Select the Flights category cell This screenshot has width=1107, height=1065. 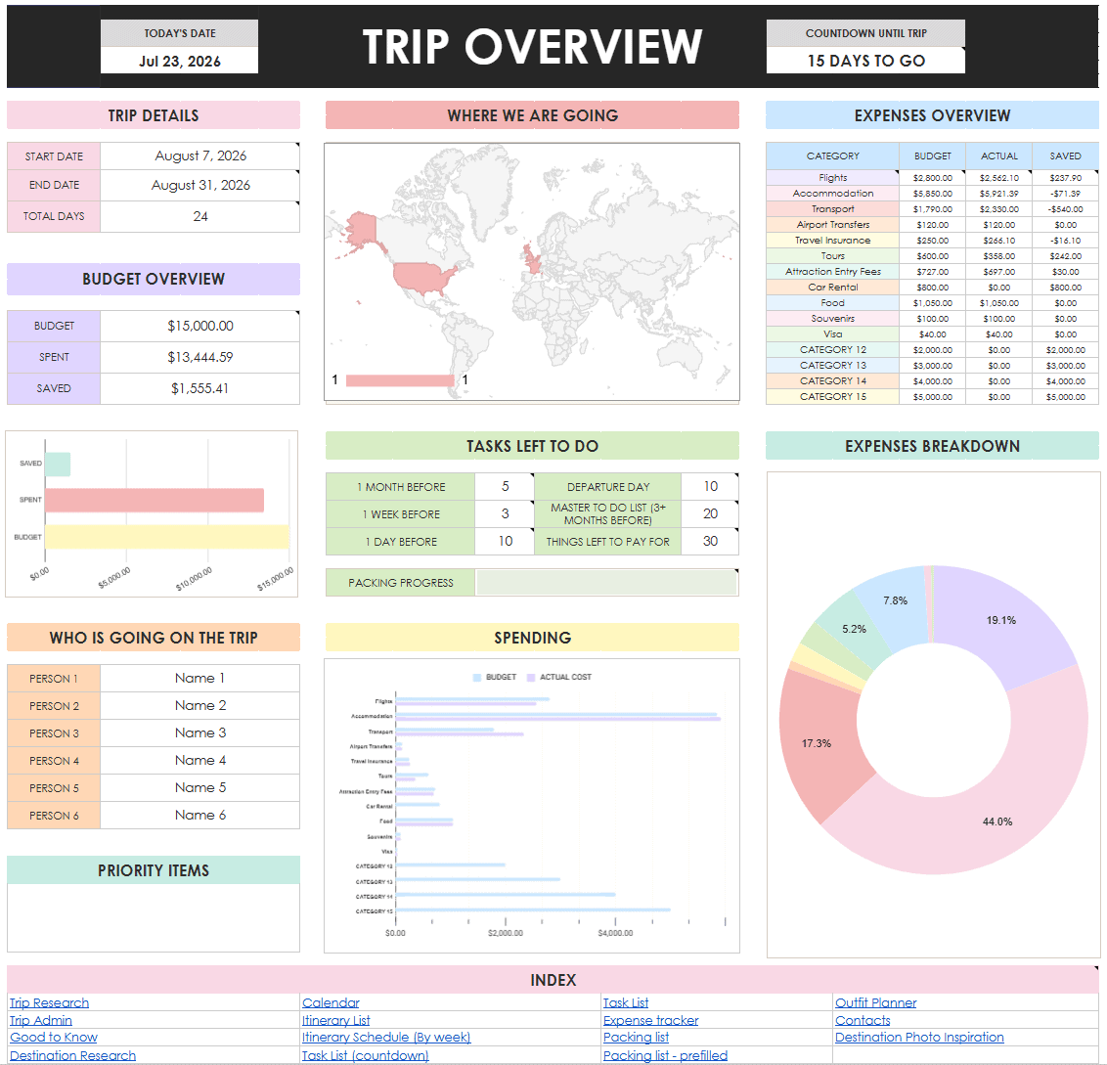point(832,178)
